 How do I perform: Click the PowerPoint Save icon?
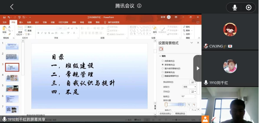pyautogui.click(x=4, y=17)
